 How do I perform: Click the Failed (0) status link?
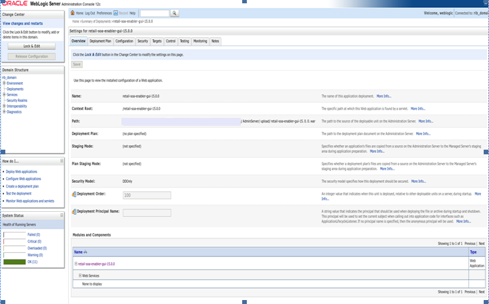pyautogui.click(x=34, y=234)
